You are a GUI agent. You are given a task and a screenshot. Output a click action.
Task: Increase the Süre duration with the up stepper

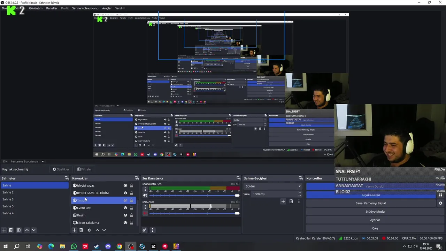[300, 193]
